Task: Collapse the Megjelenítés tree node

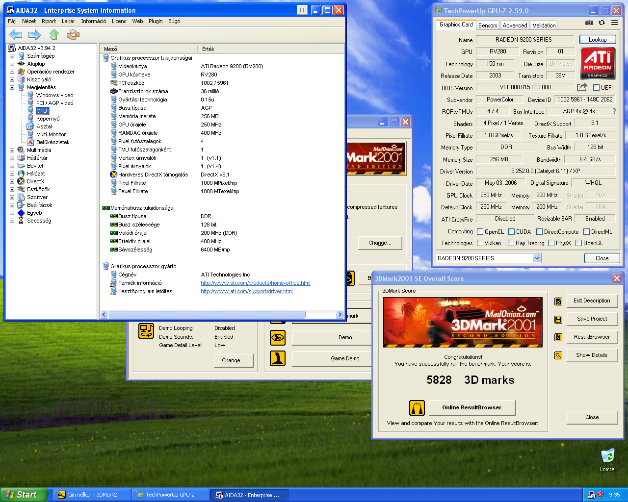Action: coord(12,87)
